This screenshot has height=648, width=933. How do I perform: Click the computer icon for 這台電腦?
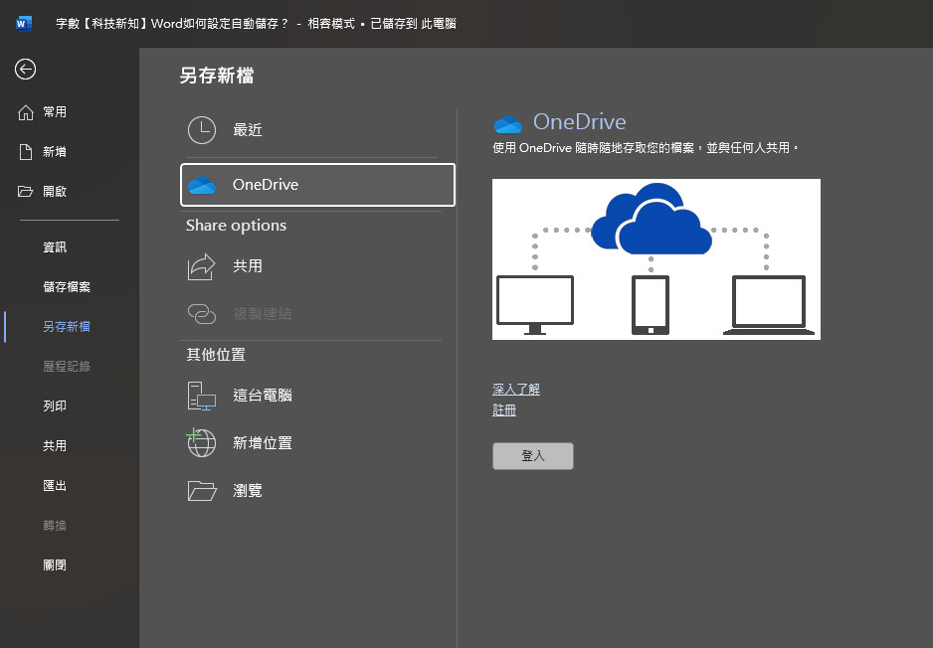(202, 396)
